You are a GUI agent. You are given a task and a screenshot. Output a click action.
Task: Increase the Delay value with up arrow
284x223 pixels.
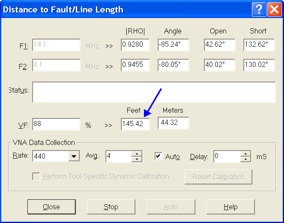point(245,154)
